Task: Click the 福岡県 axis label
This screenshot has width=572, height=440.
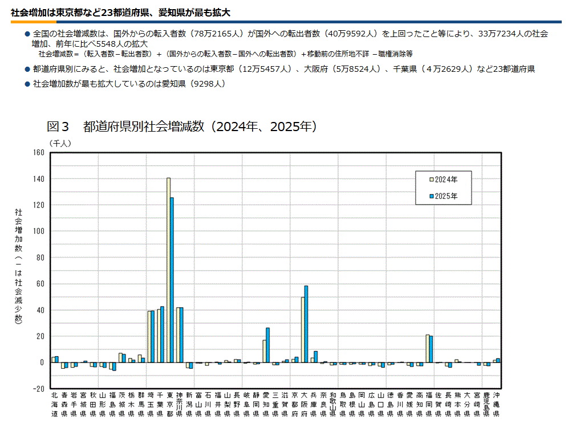Action: coord(429,404)
